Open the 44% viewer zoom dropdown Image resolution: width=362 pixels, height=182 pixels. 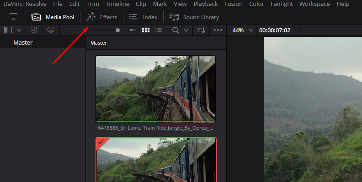pos(242,30)
